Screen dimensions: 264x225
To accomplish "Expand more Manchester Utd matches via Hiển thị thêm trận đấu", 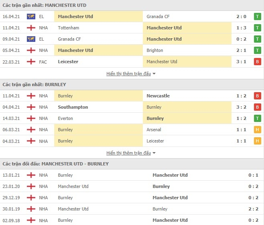I will (128, 74).
